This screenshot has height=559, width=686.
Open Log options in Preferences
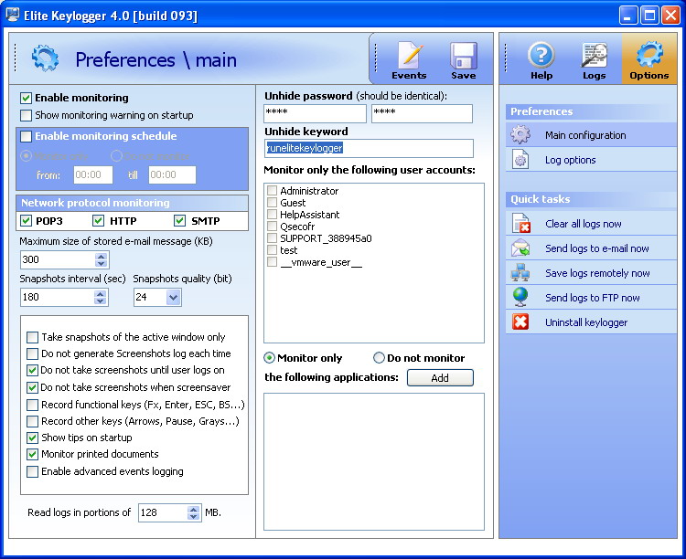tap(570, 160)
